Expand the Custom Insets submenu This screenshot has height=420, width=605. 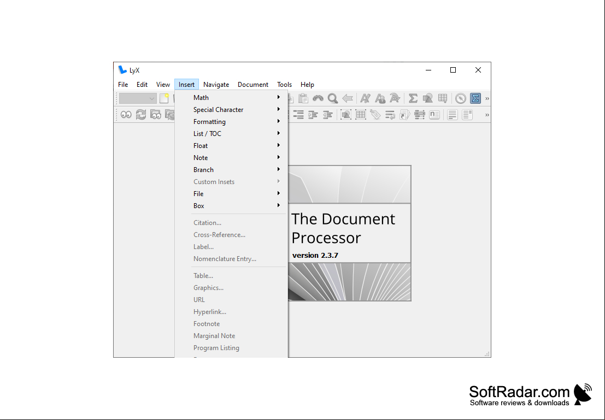point(232,182)
